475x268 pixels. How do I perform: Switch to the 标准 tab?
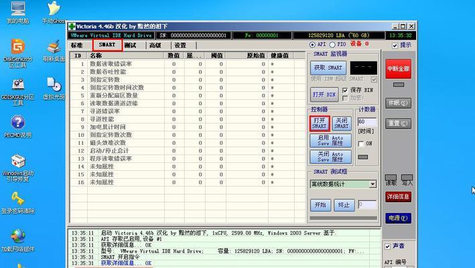click(76, 45)
